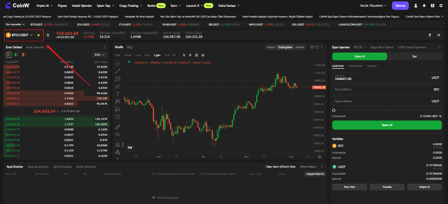The width and height of the screenshot is (448, 204).
Task: Open the Grid Stratejisi tab
Action: pos(62,167)
